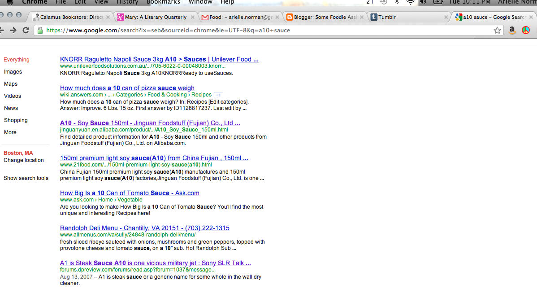Switch to Mary: A Literary Quarterly tab
This screenshot has width=537, height=289.
click(156, 17)
